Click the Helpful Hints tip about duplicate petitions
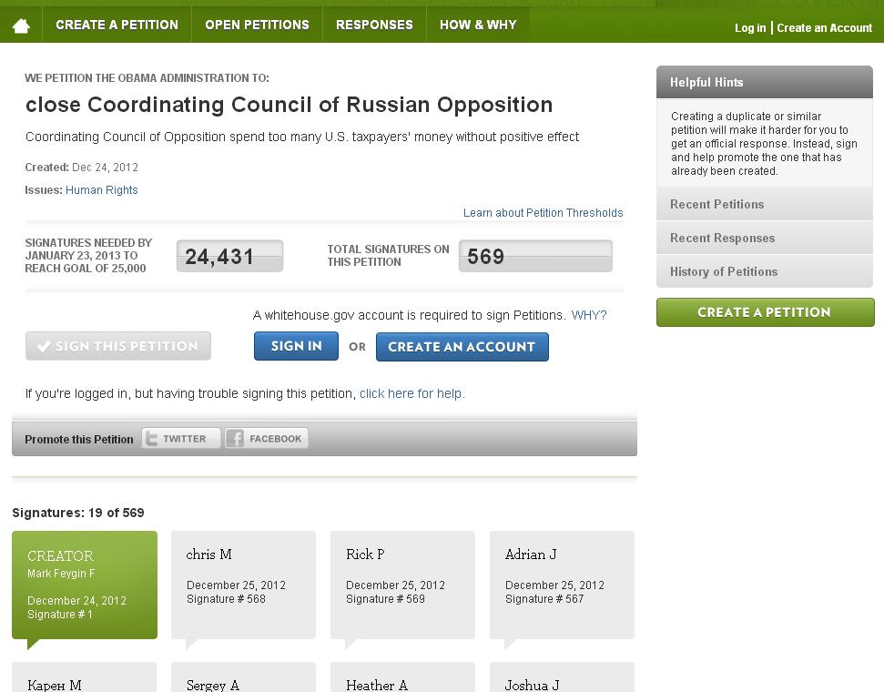The width and height of the screenshot is (884, 692). click(x=764, y=143)
